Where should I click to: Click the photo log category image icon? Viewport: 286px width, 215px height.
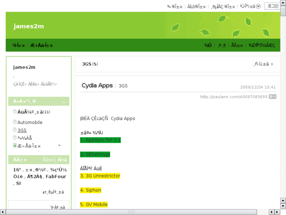tap(15, 145)
